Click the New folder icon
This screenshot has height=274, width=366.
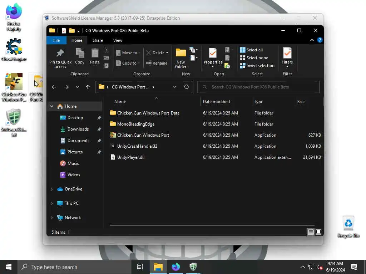[180, 53]
